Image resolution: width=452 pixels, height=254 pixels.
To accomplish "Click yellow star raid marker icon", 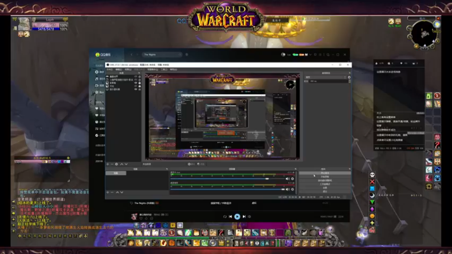I will pos(372,223).
